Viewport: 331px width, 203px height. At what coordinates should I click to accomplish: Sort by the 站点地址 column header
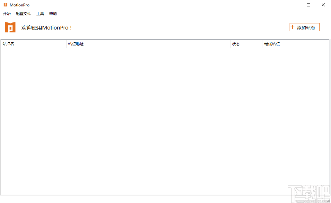pyautogui.click(x=148, y=44)
